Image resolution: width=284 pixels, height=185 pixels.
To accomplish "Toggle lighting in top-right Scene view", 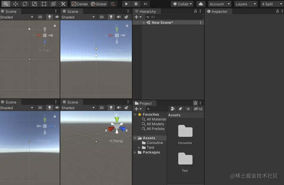I will click(x=111, y=17).
